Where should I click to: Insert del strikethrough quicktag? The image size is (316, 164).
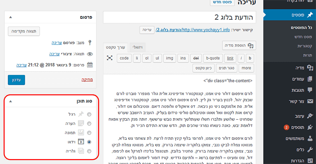point(196,58)
